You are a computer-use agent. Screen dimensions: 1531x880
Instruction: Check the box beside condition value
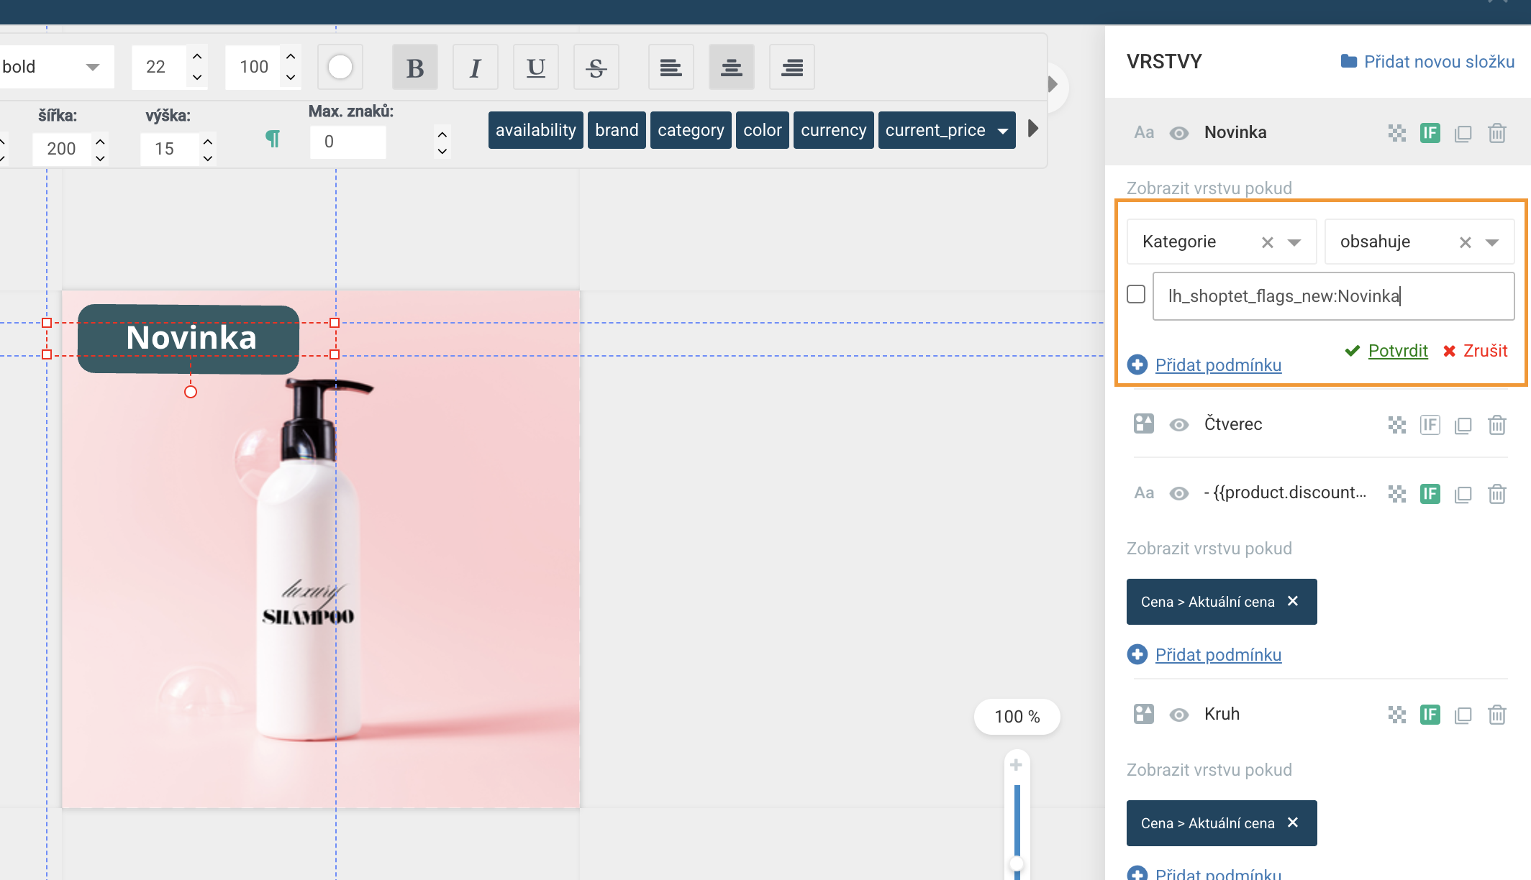tap(1136, 294)
